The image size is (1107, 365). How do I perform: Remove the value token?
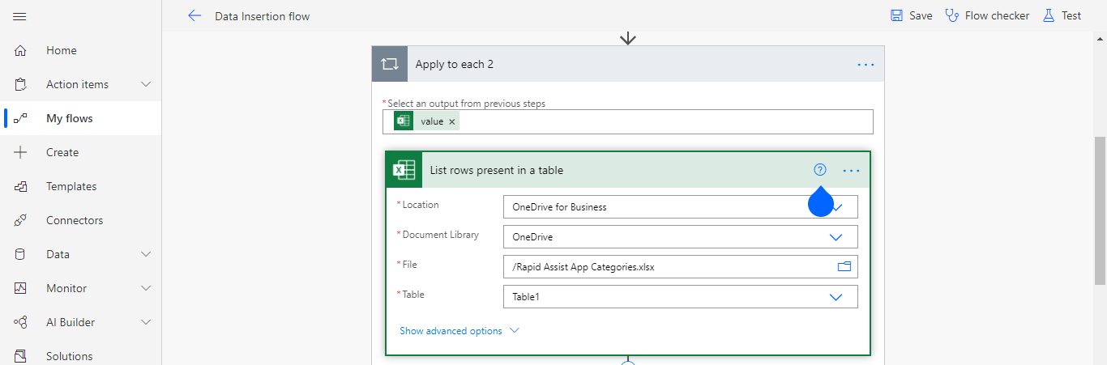[x=452, y=121]
